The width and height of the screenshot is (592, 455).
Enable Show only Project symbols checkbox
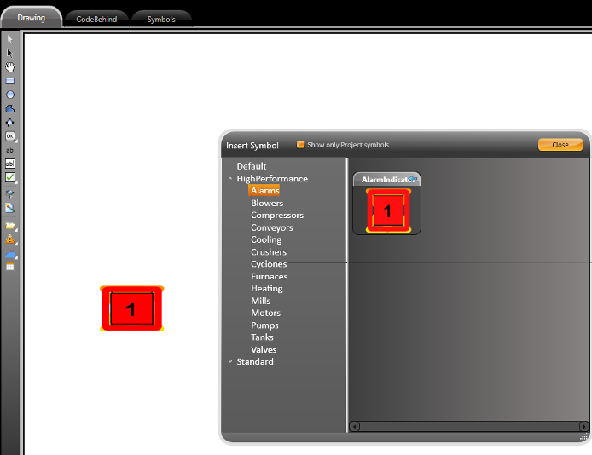(300, 145)
